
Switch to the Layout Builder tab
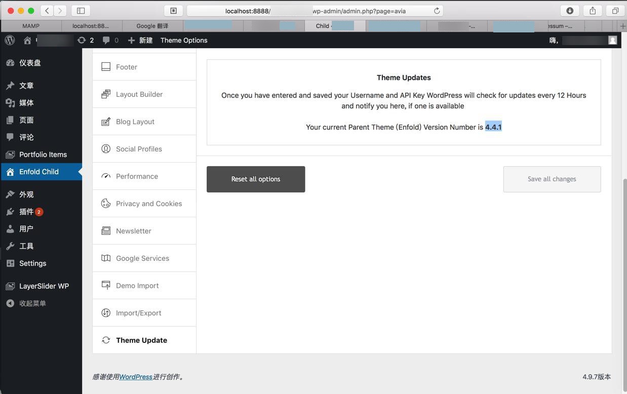(144, 94)
